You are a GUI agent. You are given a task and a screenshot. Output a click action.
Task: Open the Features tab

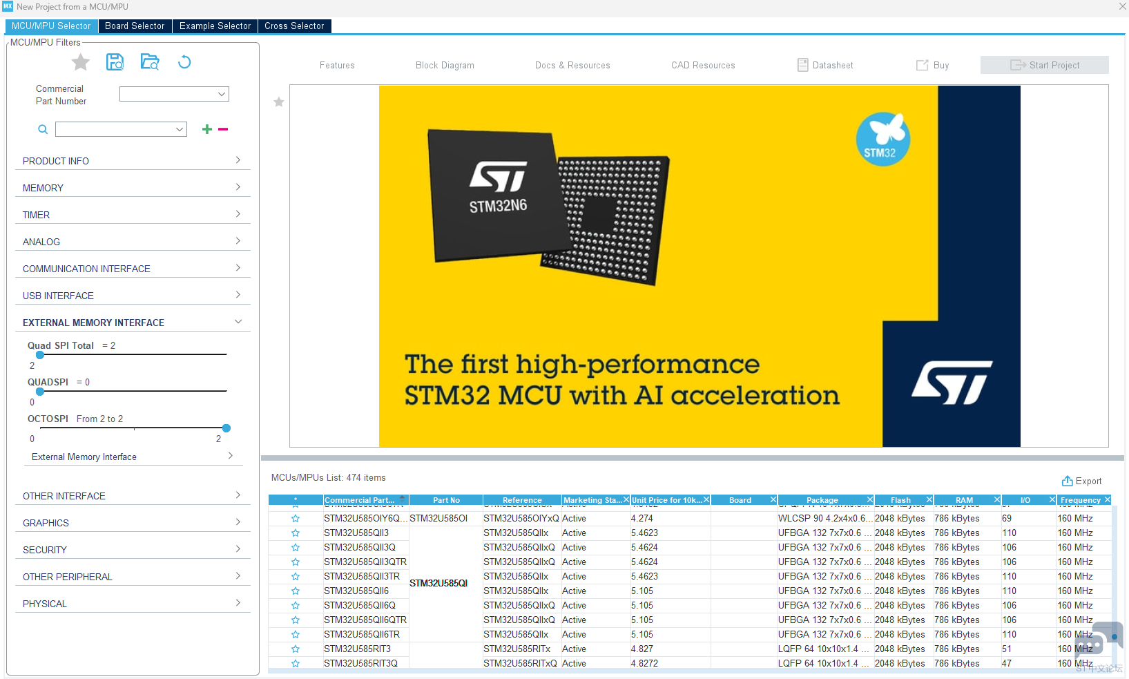pos(337,66)
